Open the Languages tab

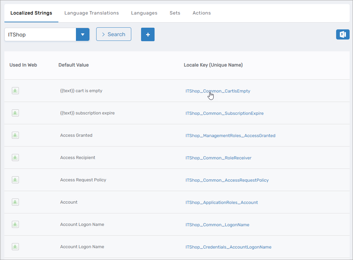click(x=144, y=13)
